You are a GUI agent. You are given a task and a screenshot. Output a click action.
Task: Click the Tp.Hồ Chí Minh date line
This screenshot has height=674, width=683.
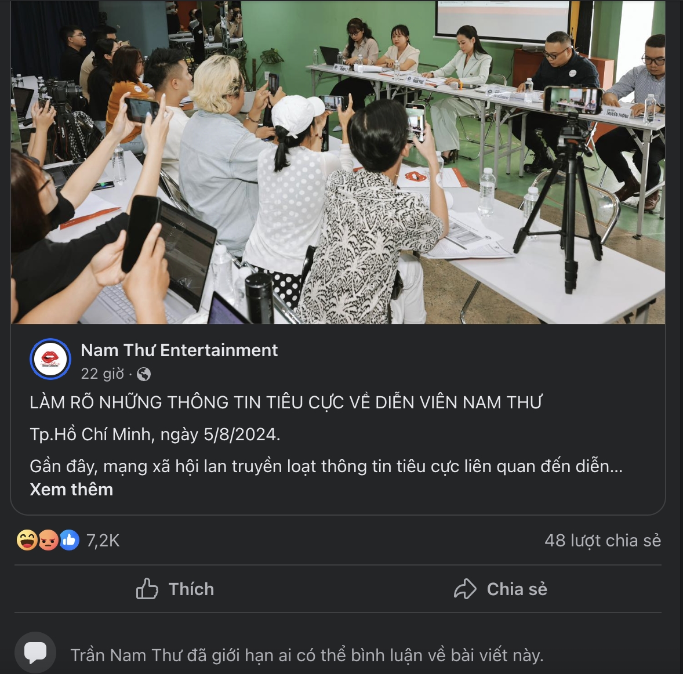pos(155,435)
